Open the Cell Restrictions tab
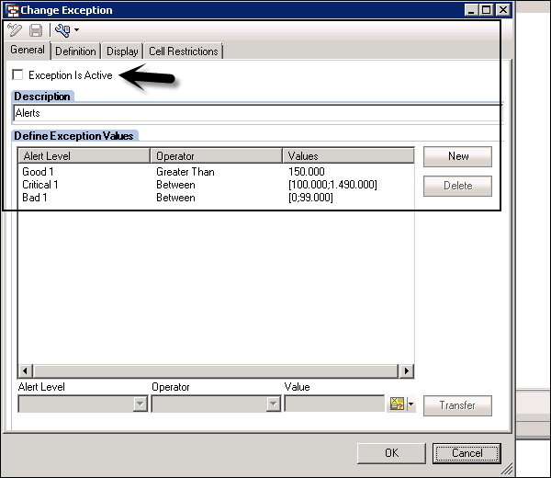551x478 pixels. click(x=183, y=51)
